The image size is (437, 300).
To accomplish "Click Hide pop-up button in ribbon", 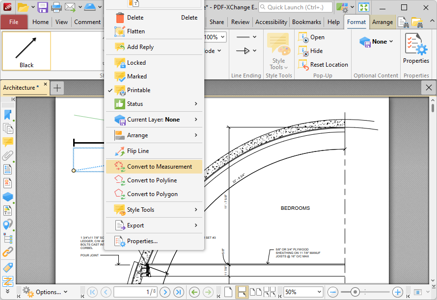I will point(310,51).
